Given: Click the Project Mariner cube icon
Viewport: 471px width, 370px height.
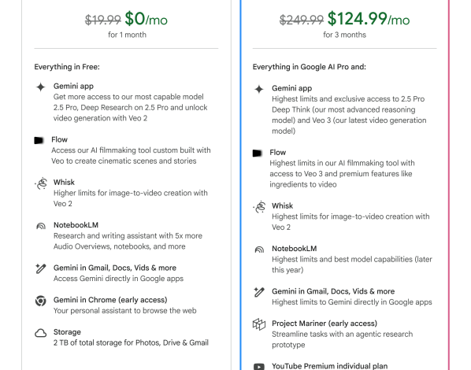Looking at the screenshot, I should pyautogui.click(x=259, y=324).
